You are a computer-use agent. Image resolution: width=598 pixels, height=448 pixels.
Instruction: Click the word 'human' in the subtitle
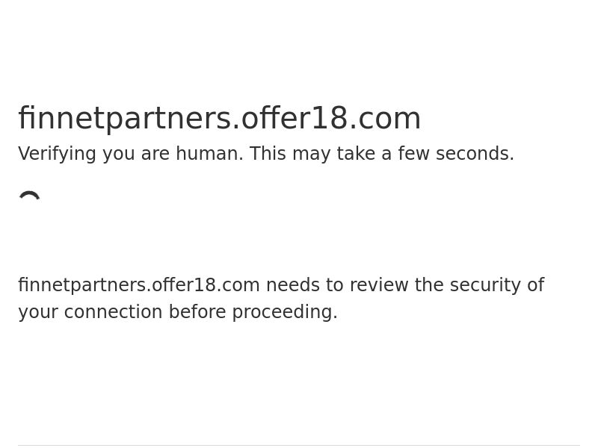coord(209,154)
